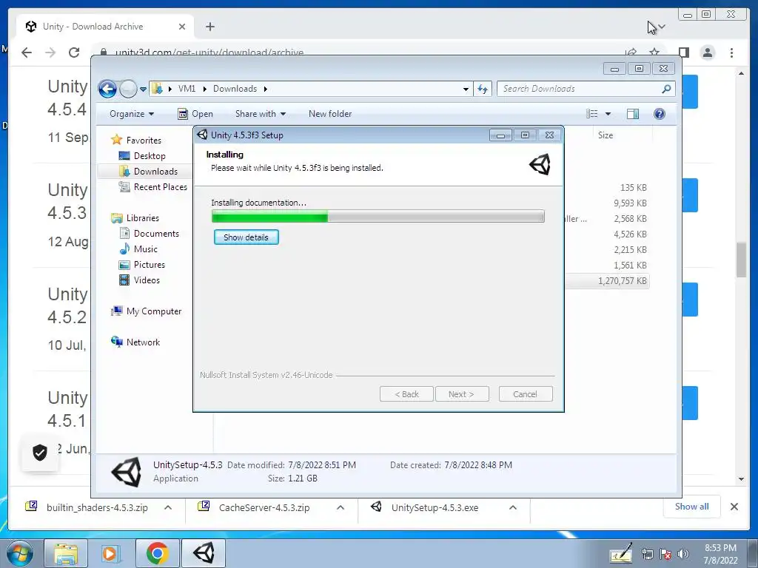
Task: Click the Size column header
Action: pyautogui.click(x=606, y=135)
